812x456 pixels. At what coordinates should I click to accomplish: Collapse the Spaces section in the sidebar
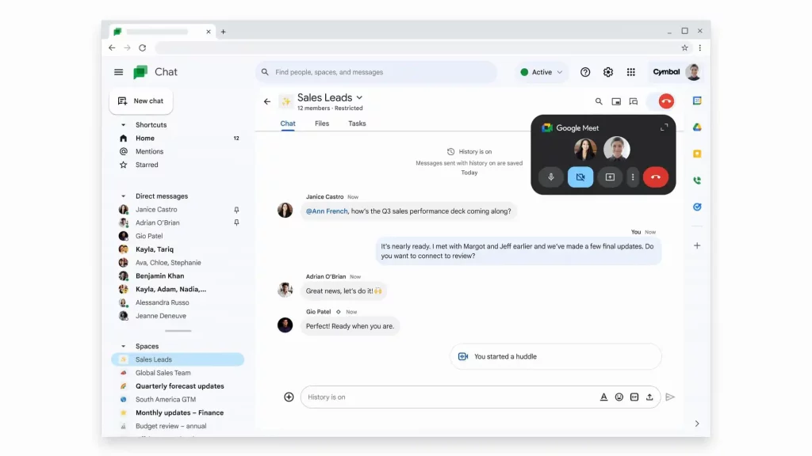tap(122, 346)
